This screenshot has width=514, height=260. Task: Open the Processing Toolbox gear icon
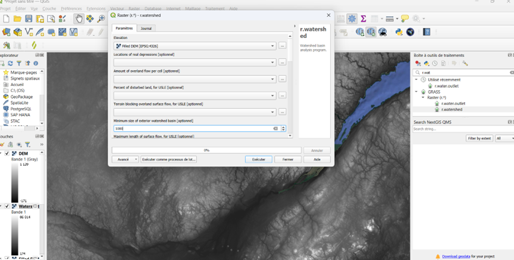click(352, 19)
